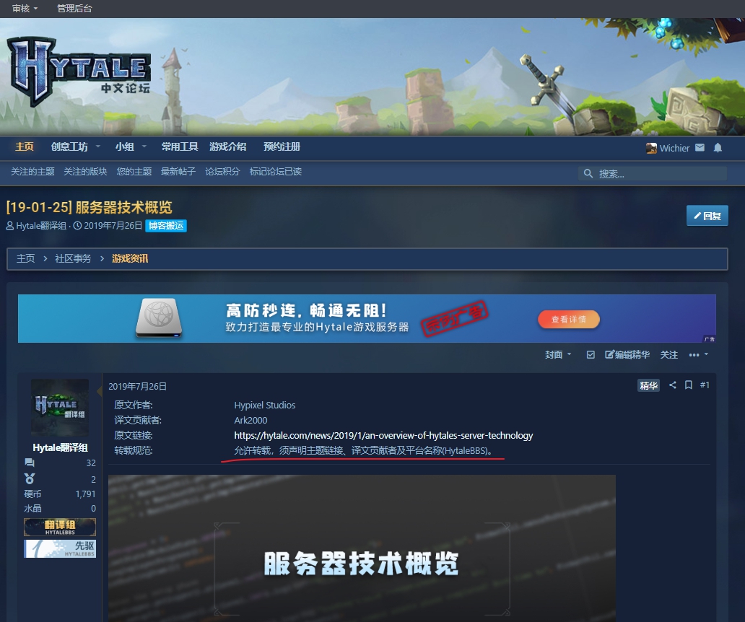745x622 pixels.
Task: Click the Hypixel Studios author text
Action: pyautogui.click(x=265, y=405)
